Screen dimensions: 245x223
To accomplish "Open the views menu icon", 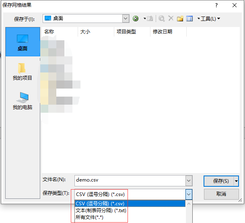I will pos(189,19).
